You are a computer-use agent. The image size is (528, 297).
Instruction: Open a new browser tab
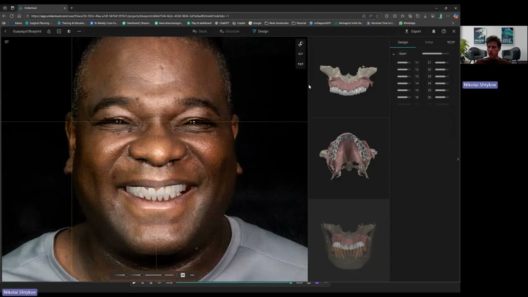click(71, 8)
